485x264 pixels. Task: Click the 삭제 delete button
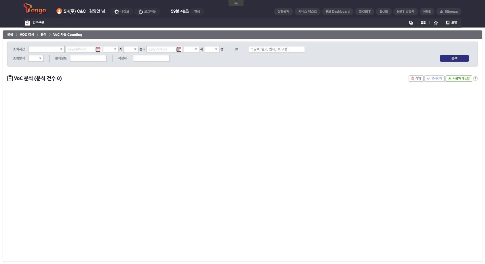pyautogui.click(x=416, y=79)
